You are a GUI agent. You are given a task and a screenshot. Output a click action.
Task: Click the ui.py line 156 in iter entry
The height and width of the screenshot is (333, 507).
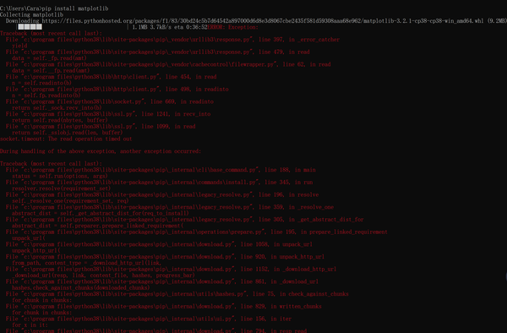[149, 319]
